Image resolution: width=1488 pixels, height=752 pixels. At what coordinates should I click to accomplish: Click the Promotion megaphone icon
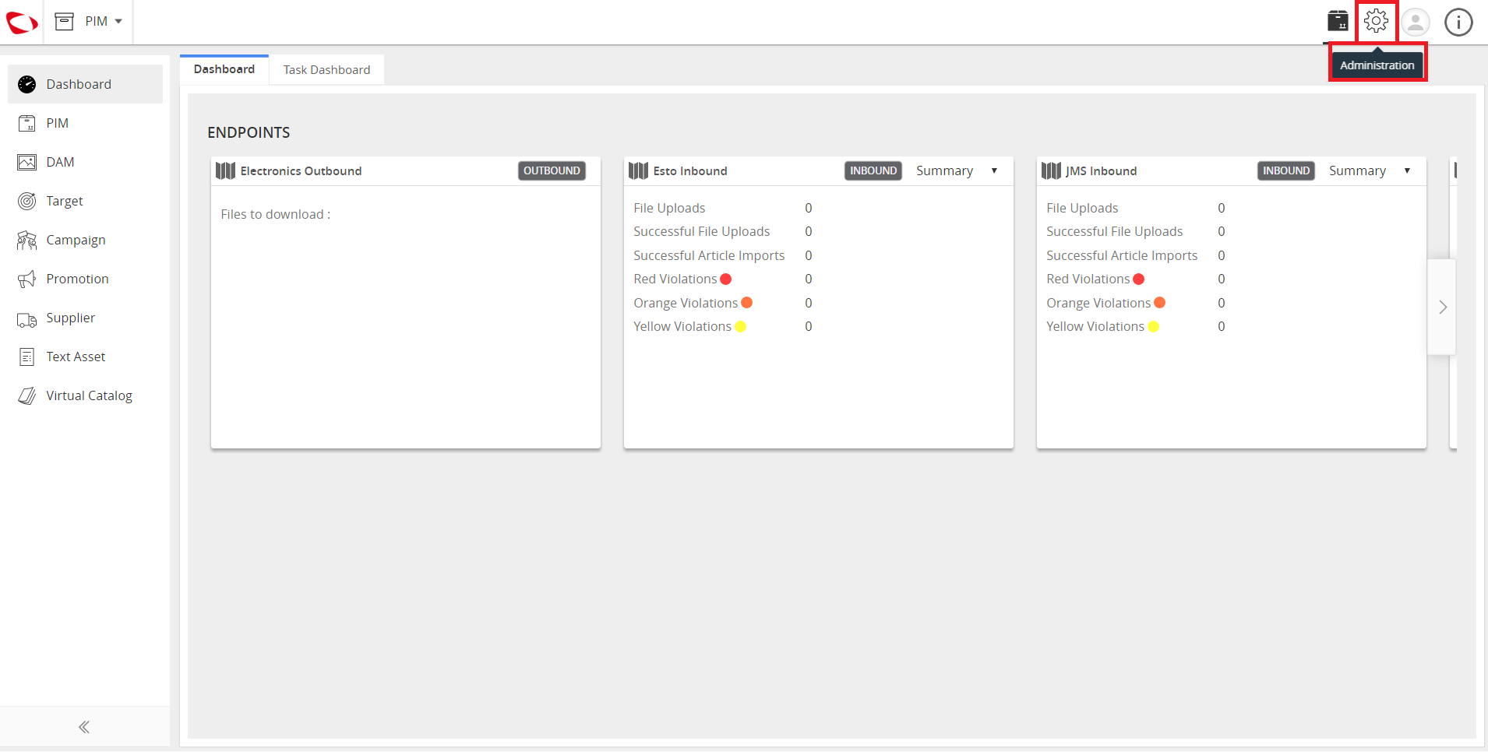26,279
